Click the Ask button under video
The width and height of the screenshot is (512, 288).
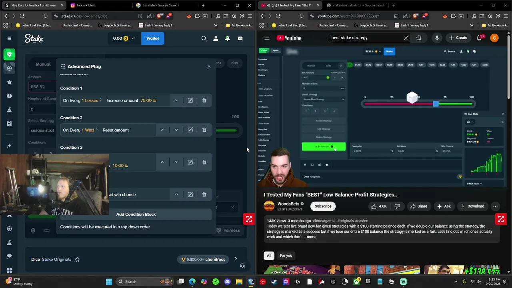click(x=444, y=206)
